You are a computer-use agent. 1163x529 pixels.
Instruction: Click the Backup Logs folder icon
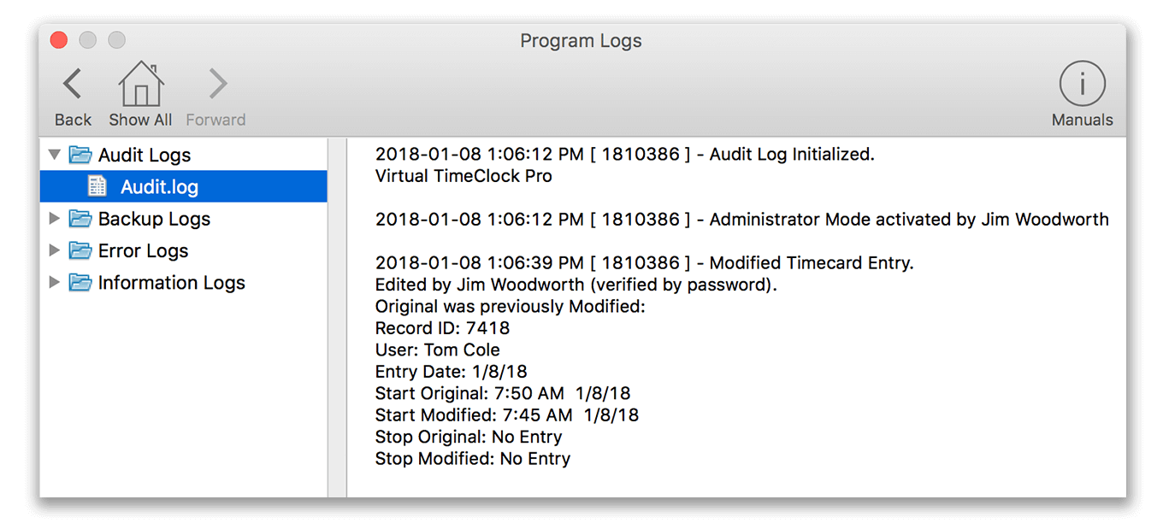pos(80,219)
